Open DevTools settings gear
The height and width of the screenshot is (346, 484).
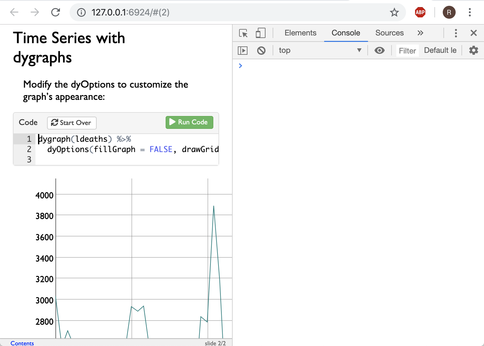coord(473,50)
